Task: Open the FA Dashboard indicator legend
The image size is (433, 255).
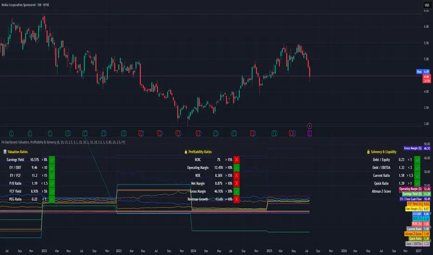Action: 63,142
